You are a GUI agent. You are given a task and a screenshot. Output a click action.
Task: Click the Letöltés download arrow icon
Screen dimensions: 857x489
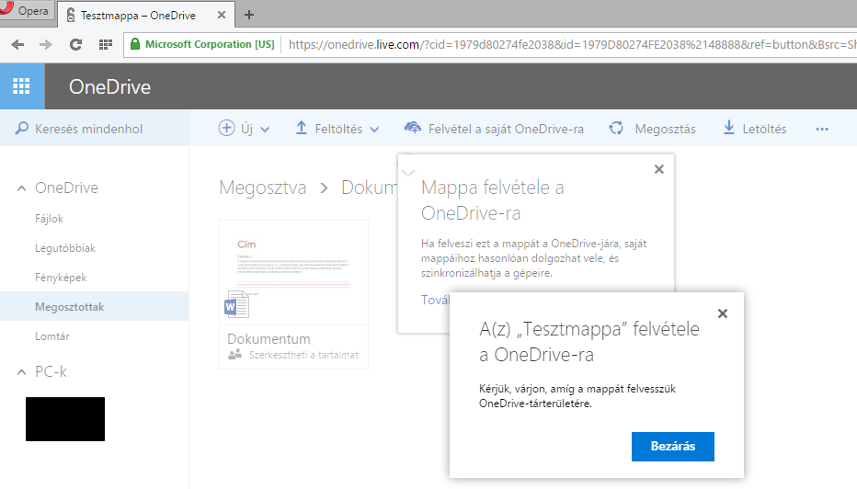click(728, 128)
